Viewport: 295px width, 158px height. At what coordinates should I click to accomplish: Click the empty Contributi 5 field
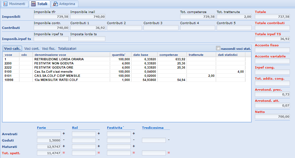click(x=234, y=28)
